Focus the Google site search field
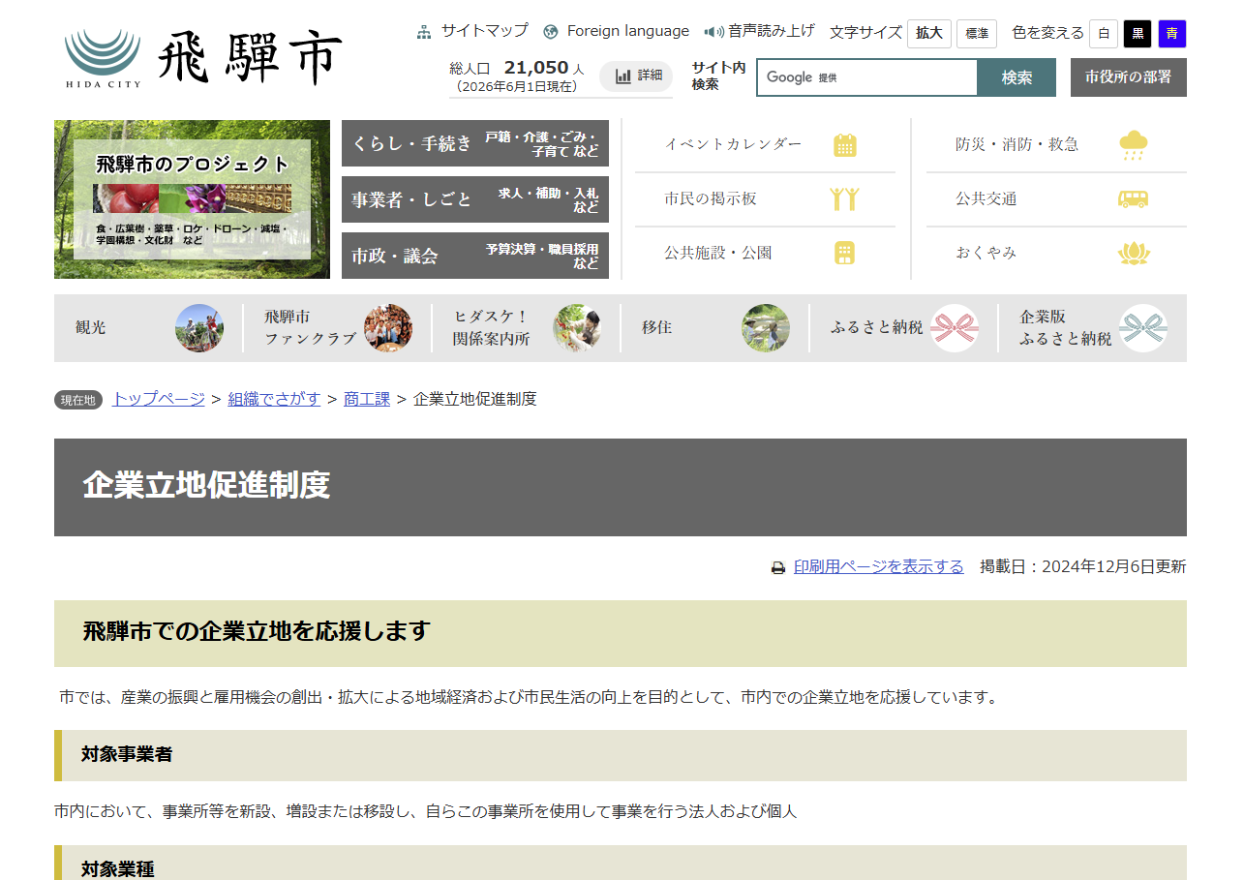 pos(866,77)
